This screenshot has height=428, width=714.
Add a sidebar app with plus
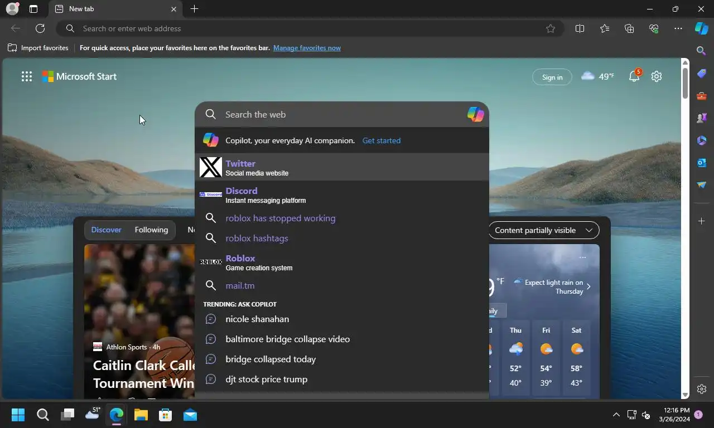pos(702,221)
